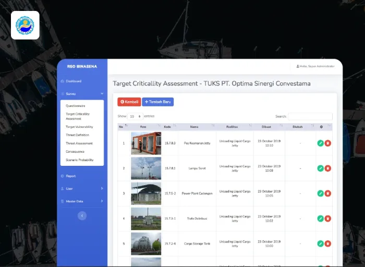Screen dimensions: 365x267
Task: Focus the table Search field
Action: [310, 116]
